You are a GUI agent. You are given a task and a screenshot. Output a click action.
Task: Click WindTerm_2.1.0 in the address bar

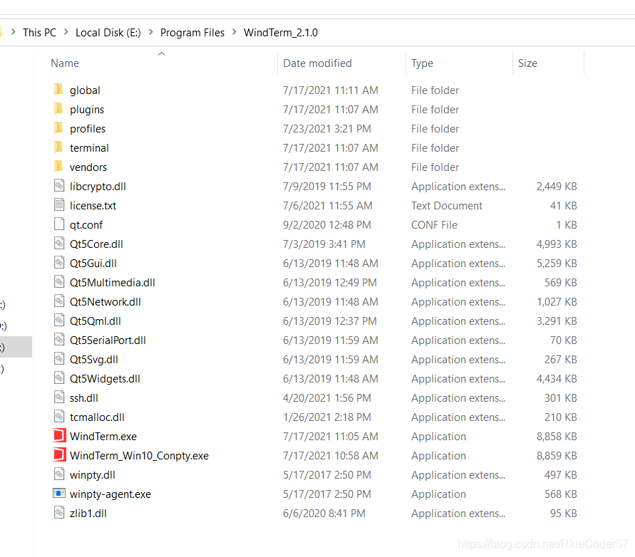[281, 32]
